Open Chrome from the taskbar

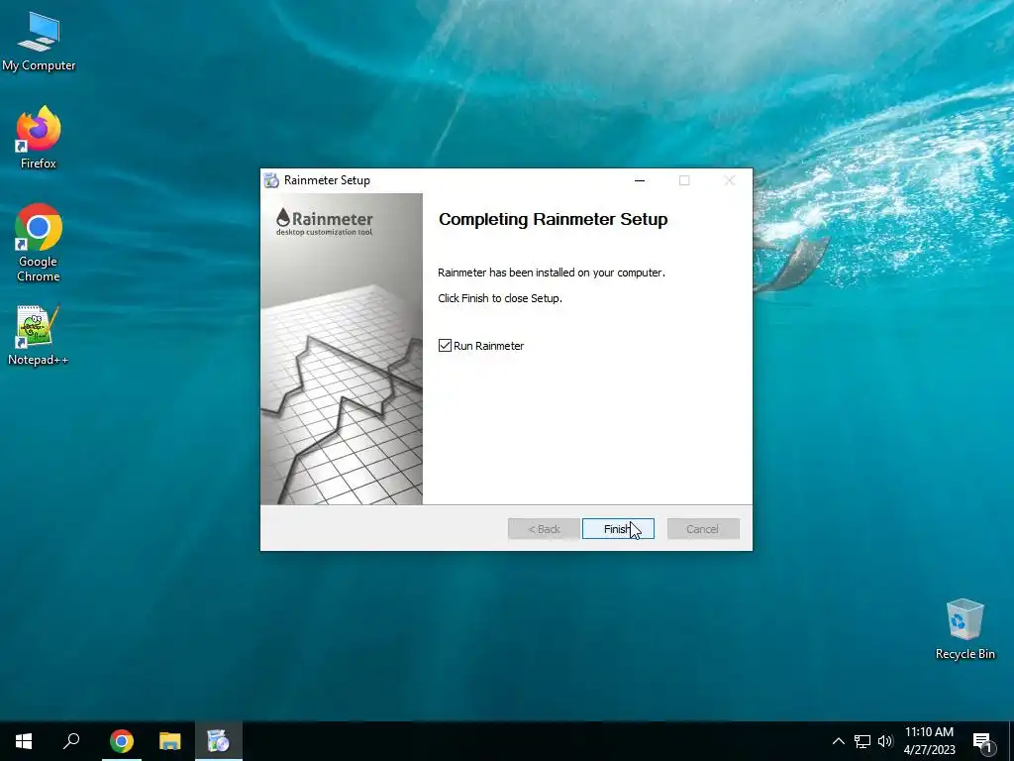[x=122, y=741]
